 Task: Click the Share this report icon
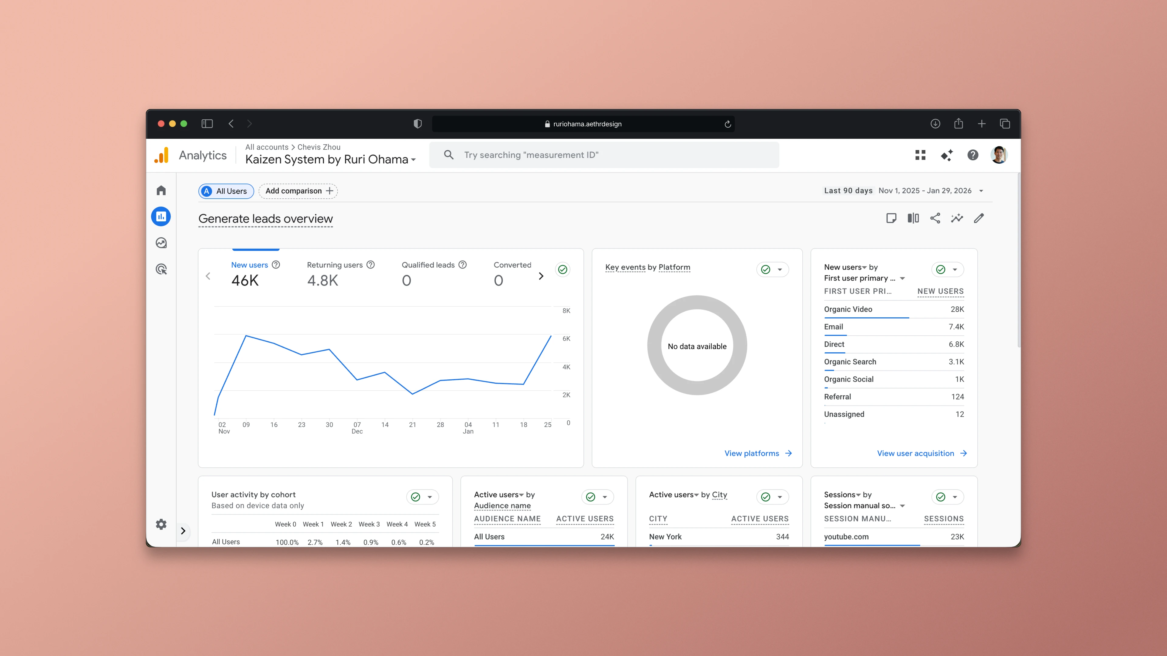935,218
